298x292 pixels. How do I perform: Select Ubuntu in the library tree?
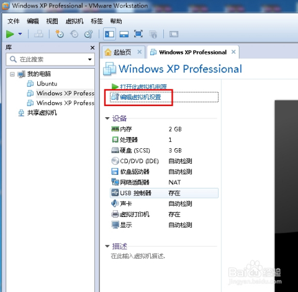coord(47,84)
